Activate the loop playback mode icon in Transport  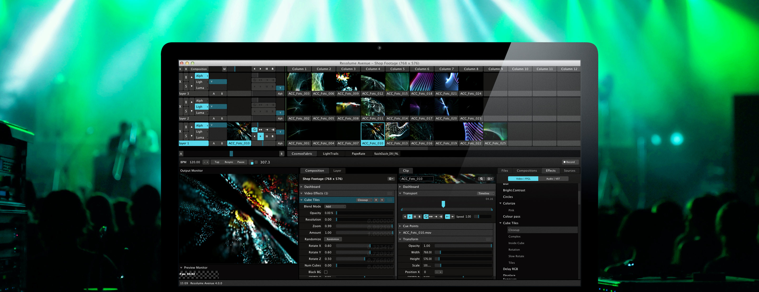click(x=427, y=217)
